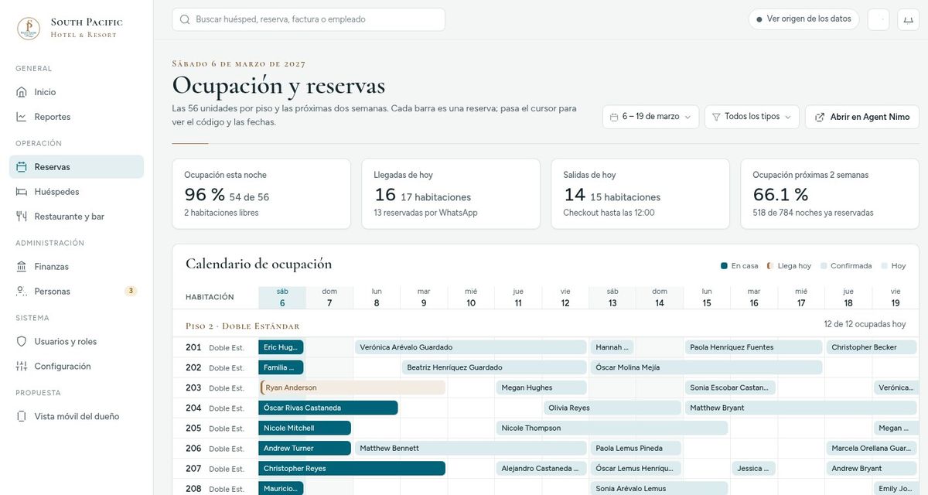Open Finanzas under Administración
Screen dimensions: 928x495
pos(77,267)
